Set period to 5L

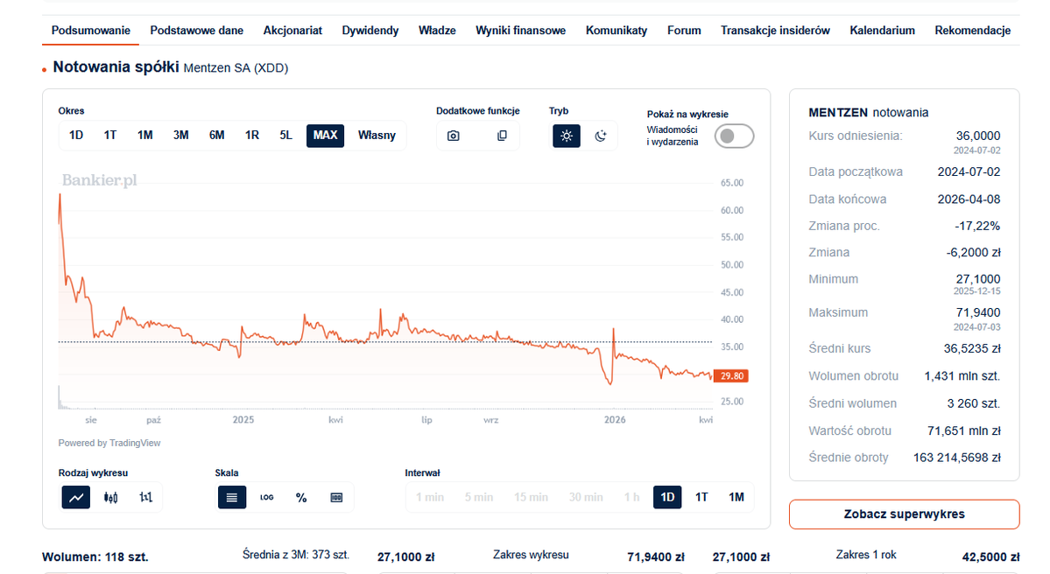[286, 135]
